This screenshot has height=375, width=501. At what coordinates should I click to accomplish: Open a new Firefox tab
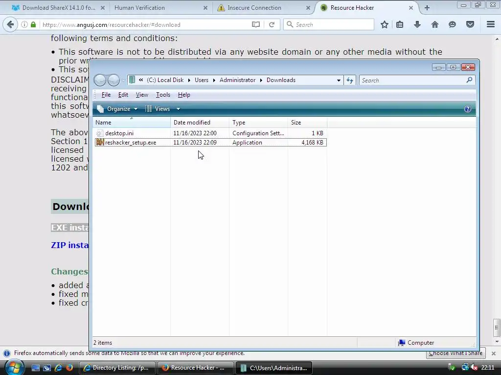427,8
